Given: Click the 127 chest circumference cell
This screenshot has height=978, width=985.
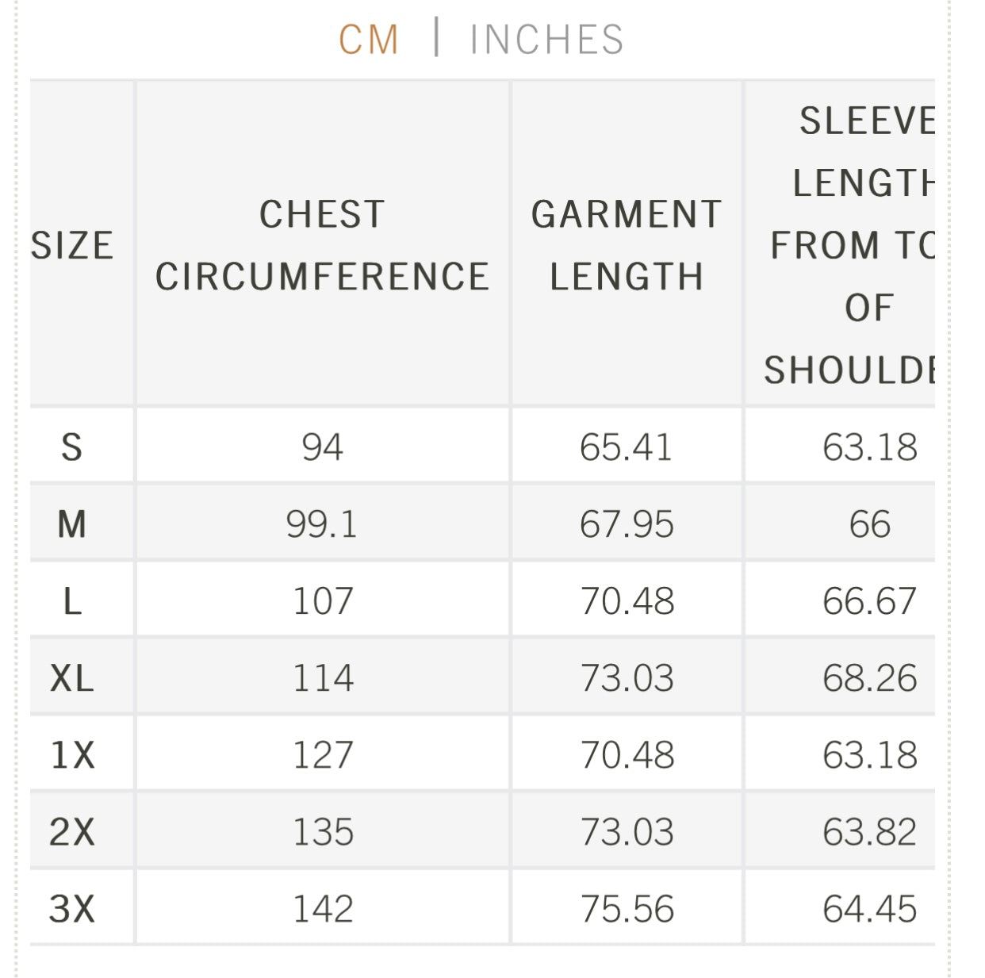Looking at the screenshot, I should tap(322, 754).
